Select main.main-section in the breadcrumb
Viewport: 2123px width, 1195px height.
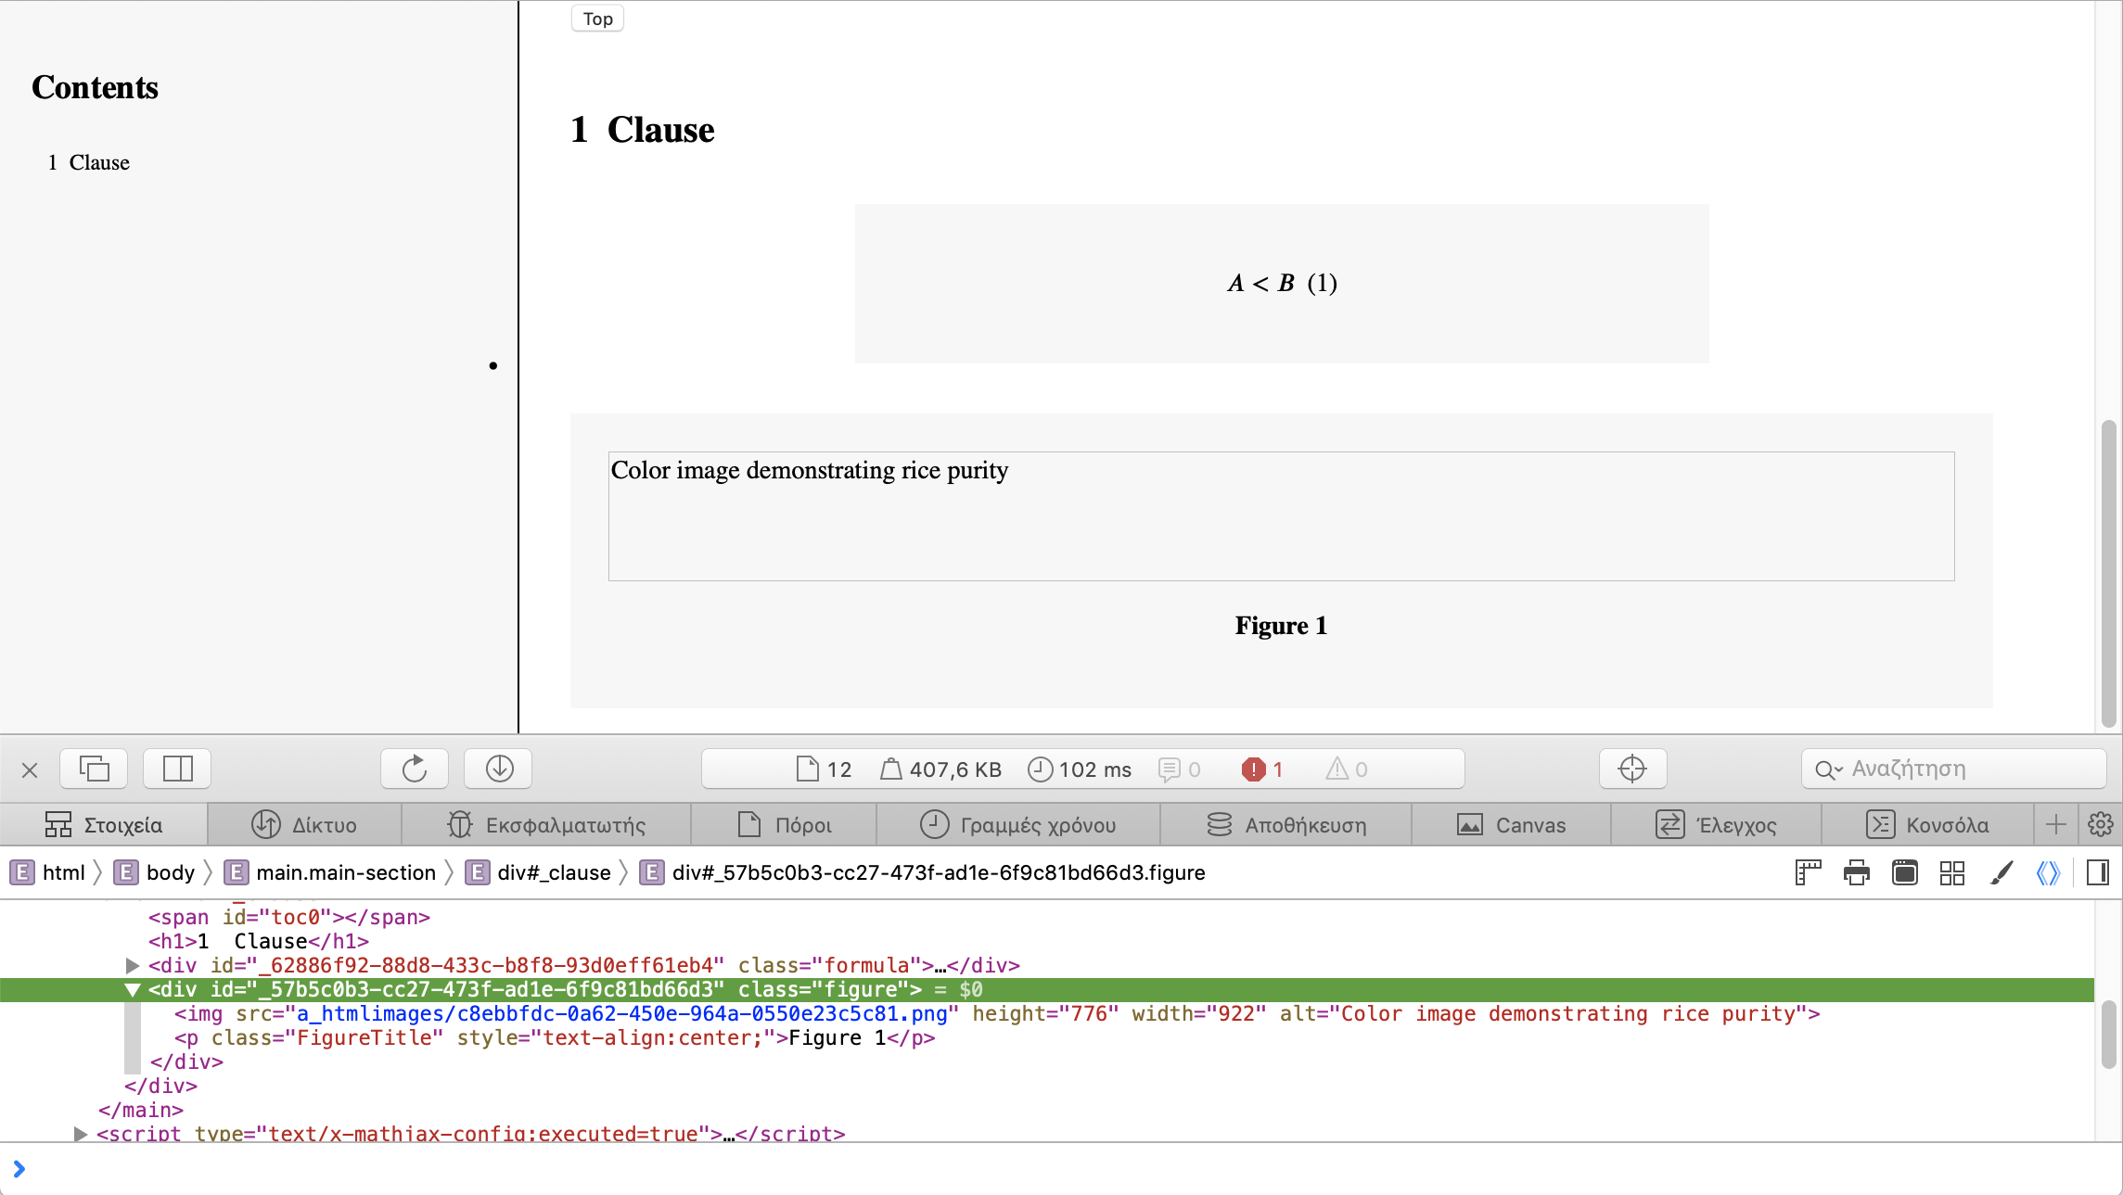[x=331, y=872]
